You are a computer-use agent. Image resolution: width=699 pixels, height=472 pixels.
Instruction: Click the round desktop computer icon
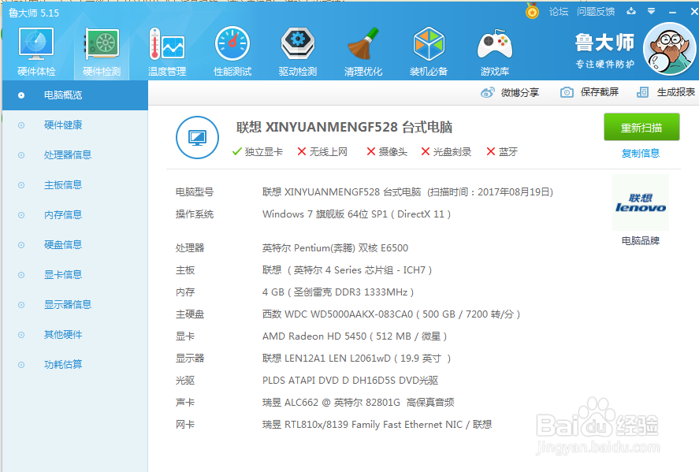click(197, 138)
